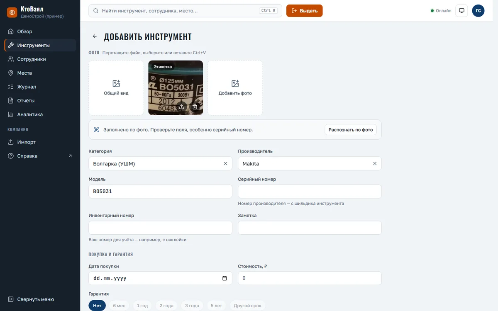Open the Справка external link
The width and height of the screenshot is (498, 311).
coord(40,156)
